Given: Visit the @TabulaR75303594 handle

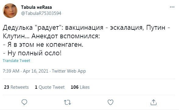Looking at the screenshot, I should pos(41,13).
